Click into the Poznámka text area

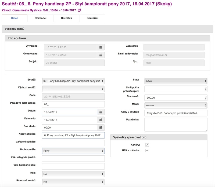pyautogui.click(x=176, y=125)
